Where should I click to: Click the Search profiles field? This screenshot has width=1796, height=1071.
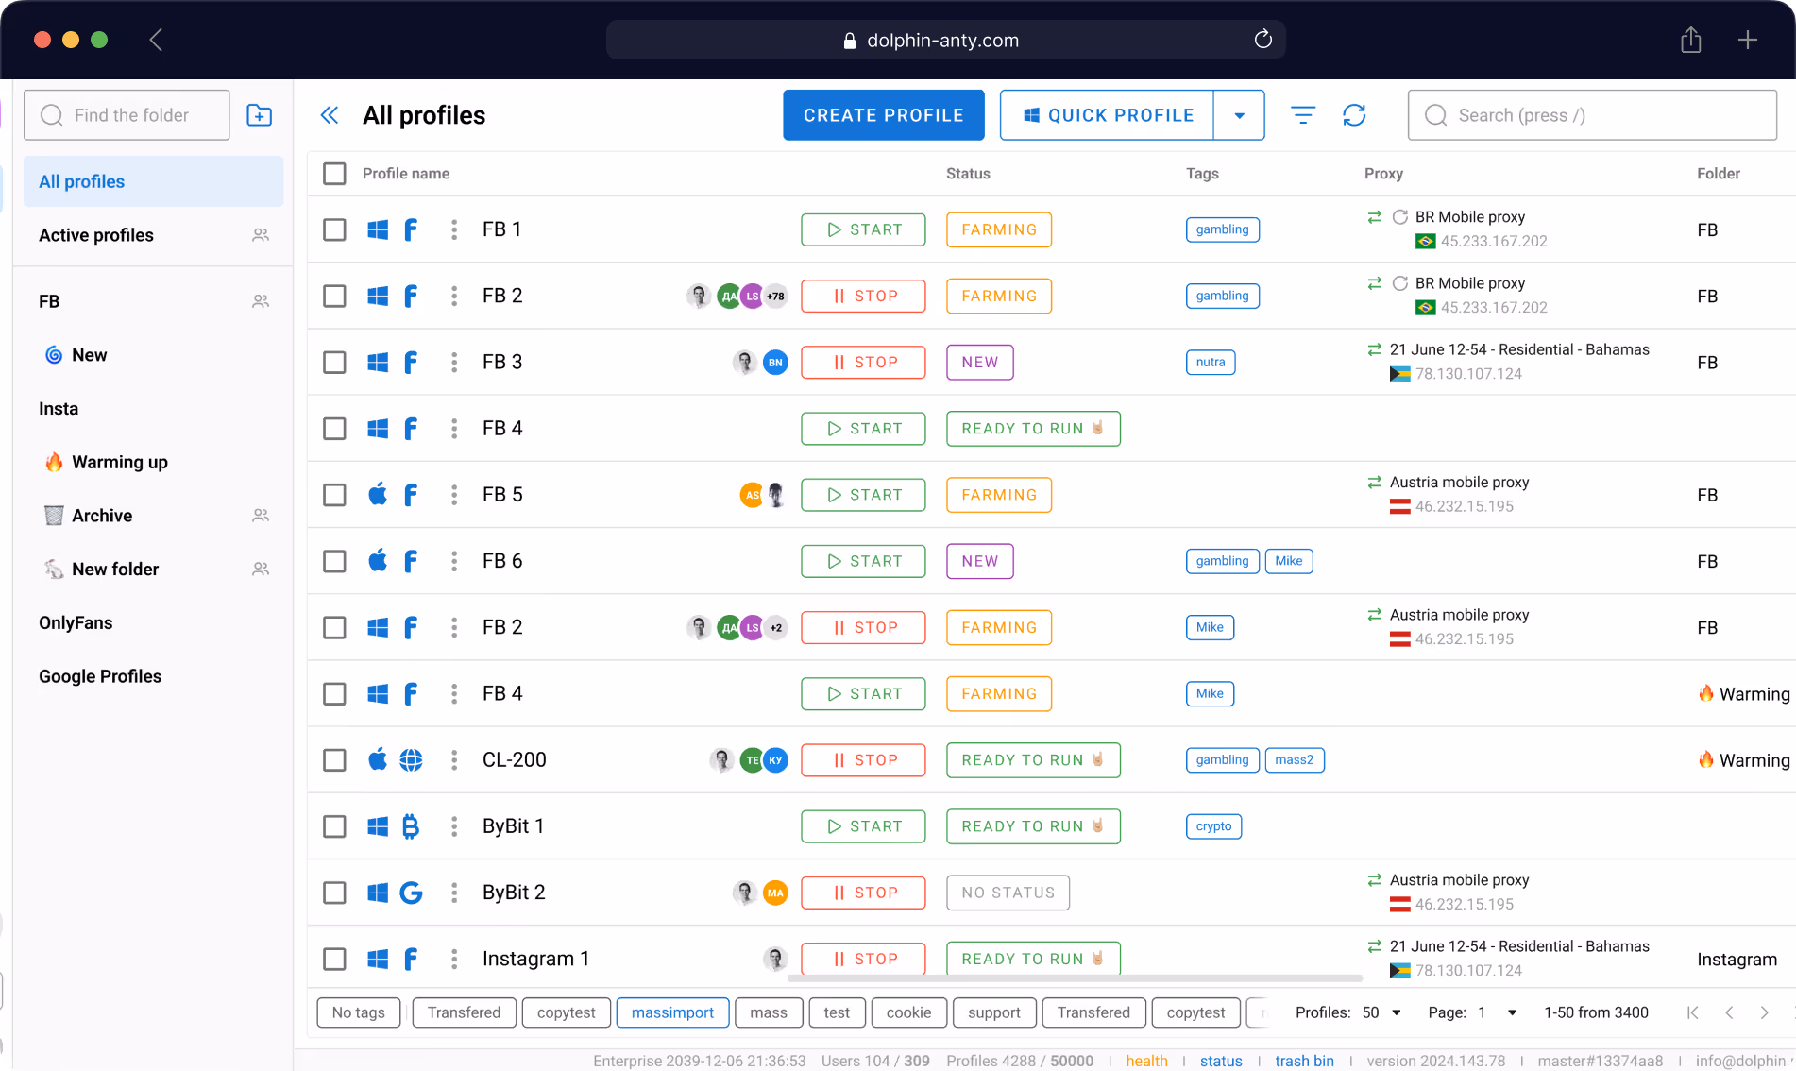[x=1592, y=115]
